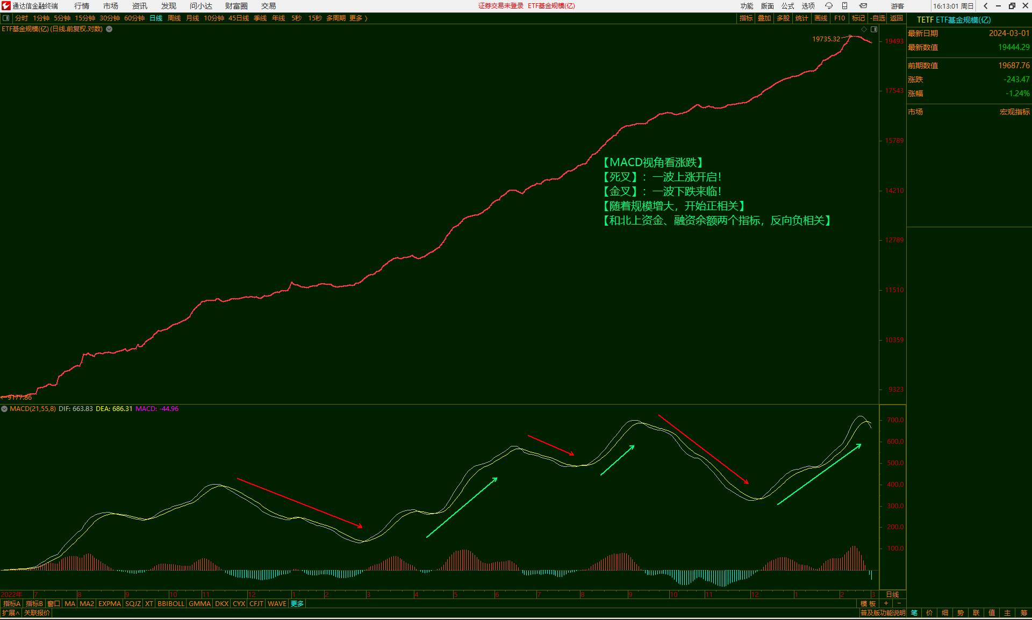Screen dimensions: 1032x620
Task: Expand the 扩展 panel at bottom
Action: [x=11, y=612]
